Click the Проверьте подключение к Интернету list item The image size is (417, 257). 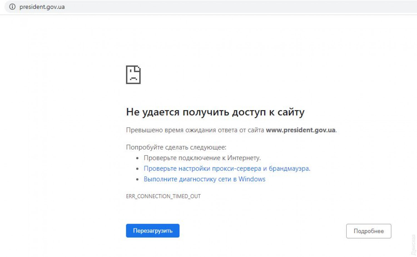(202, 158)
